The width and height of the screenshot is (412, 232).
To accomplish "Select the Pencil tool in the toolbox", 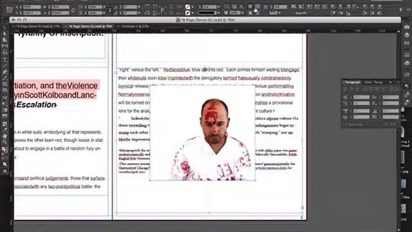I will click(x=5, y=78).
